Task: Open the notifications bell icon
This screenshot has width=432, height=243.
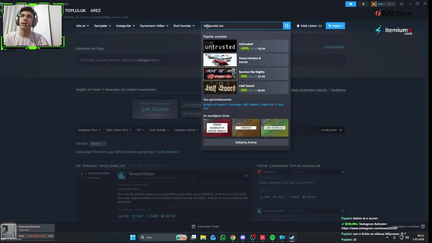Action: (363, 4)
